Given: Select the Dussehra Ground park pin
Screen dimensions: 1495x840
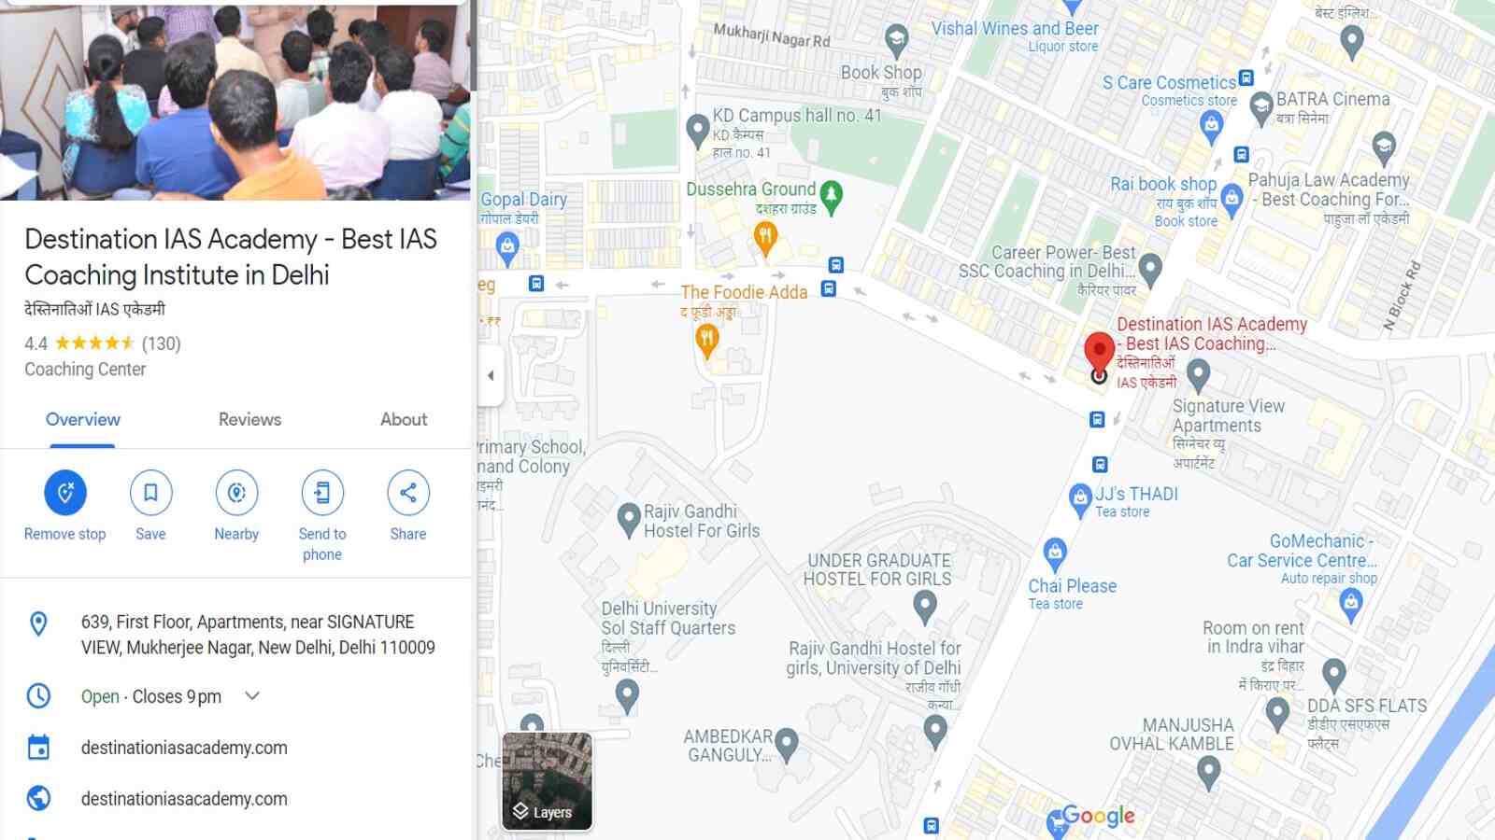Looking at the screenshot, I should (832, 196).
